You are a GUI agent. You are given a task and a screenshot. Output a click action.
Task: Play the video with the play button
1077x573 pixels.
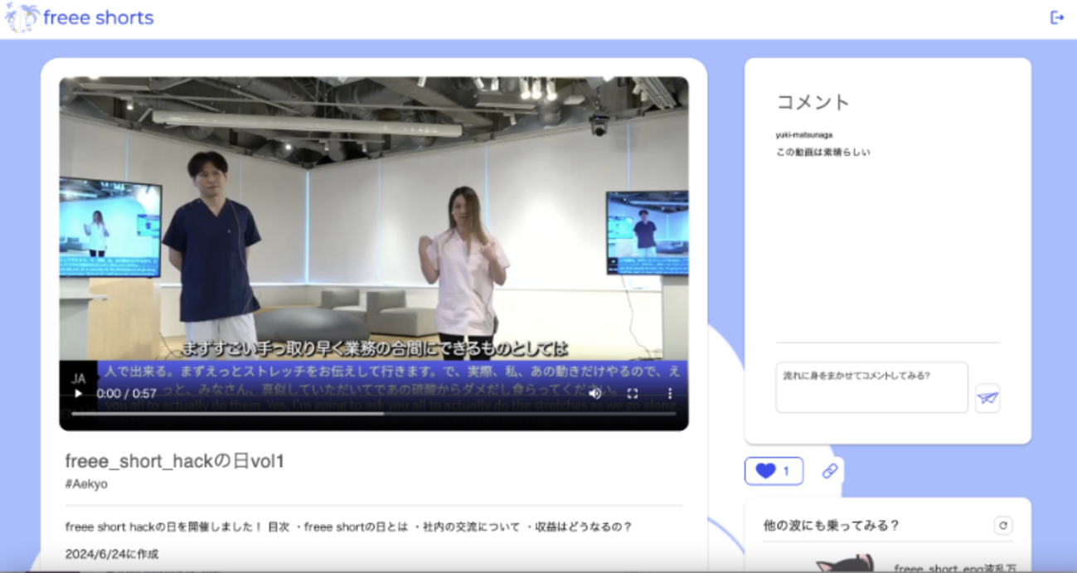click(x=78, y=394)
